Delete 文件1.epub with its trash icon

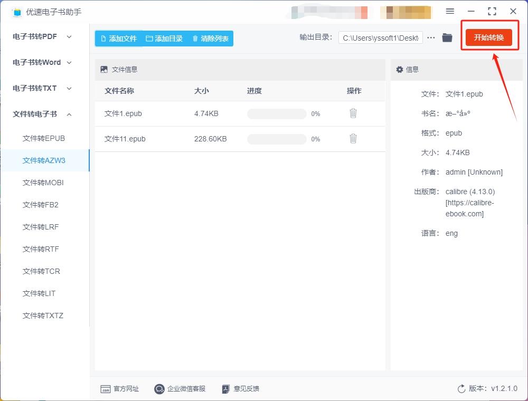353,113
